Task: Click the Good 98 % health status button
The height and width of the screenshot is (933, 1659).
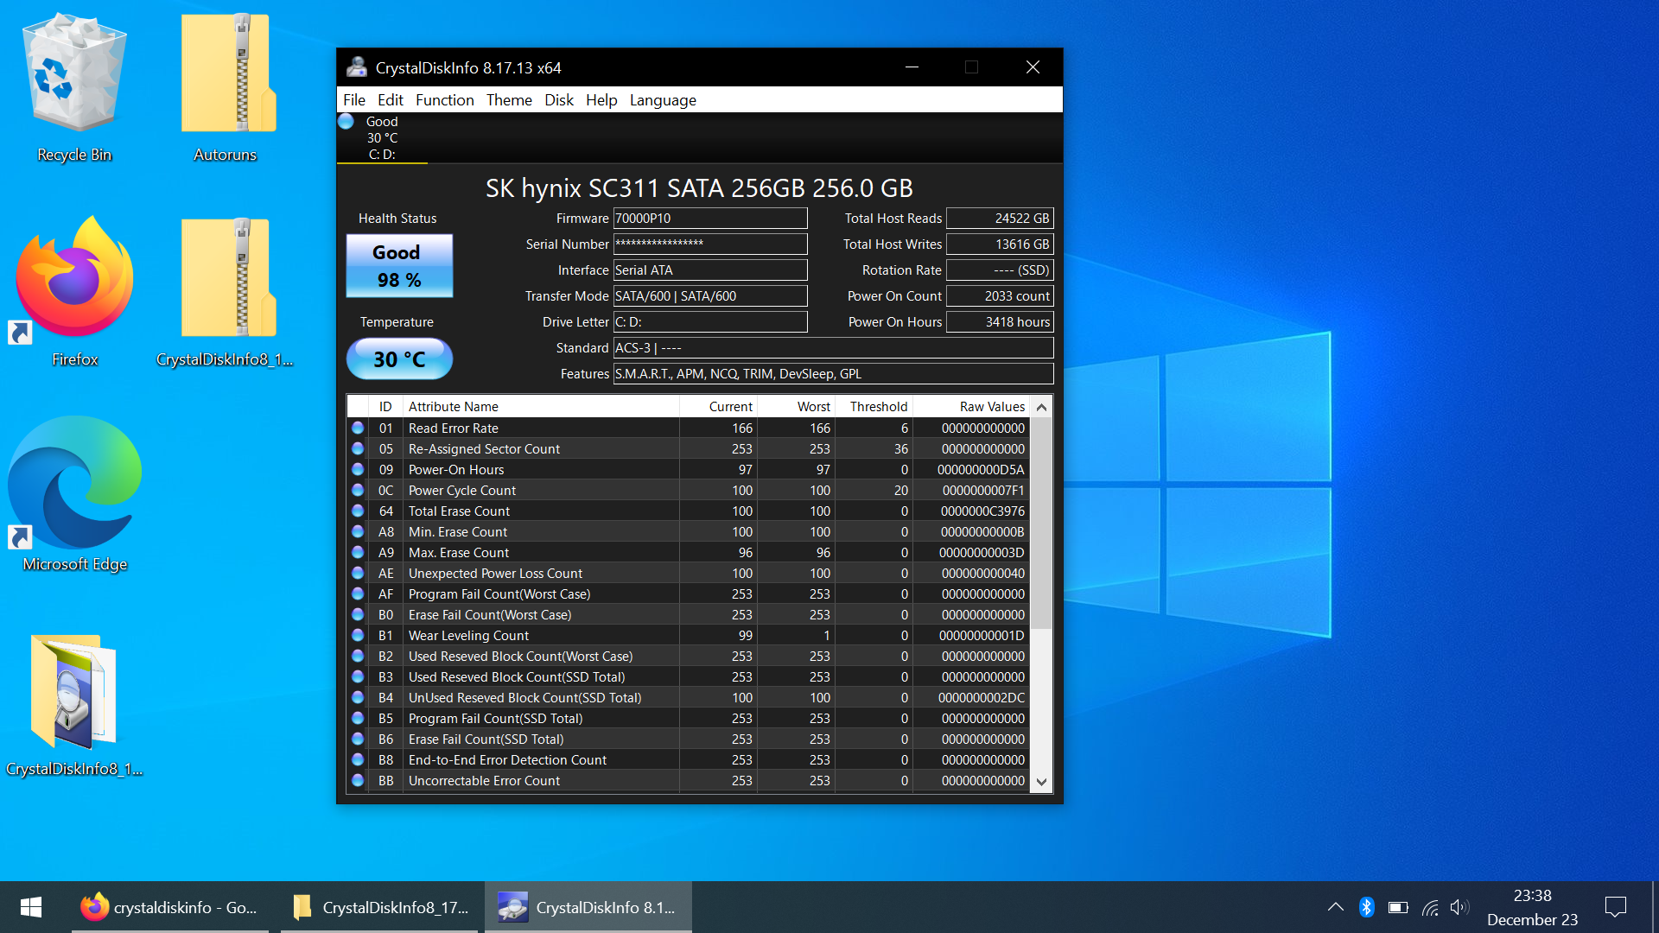Action: [x=399, y=266]
